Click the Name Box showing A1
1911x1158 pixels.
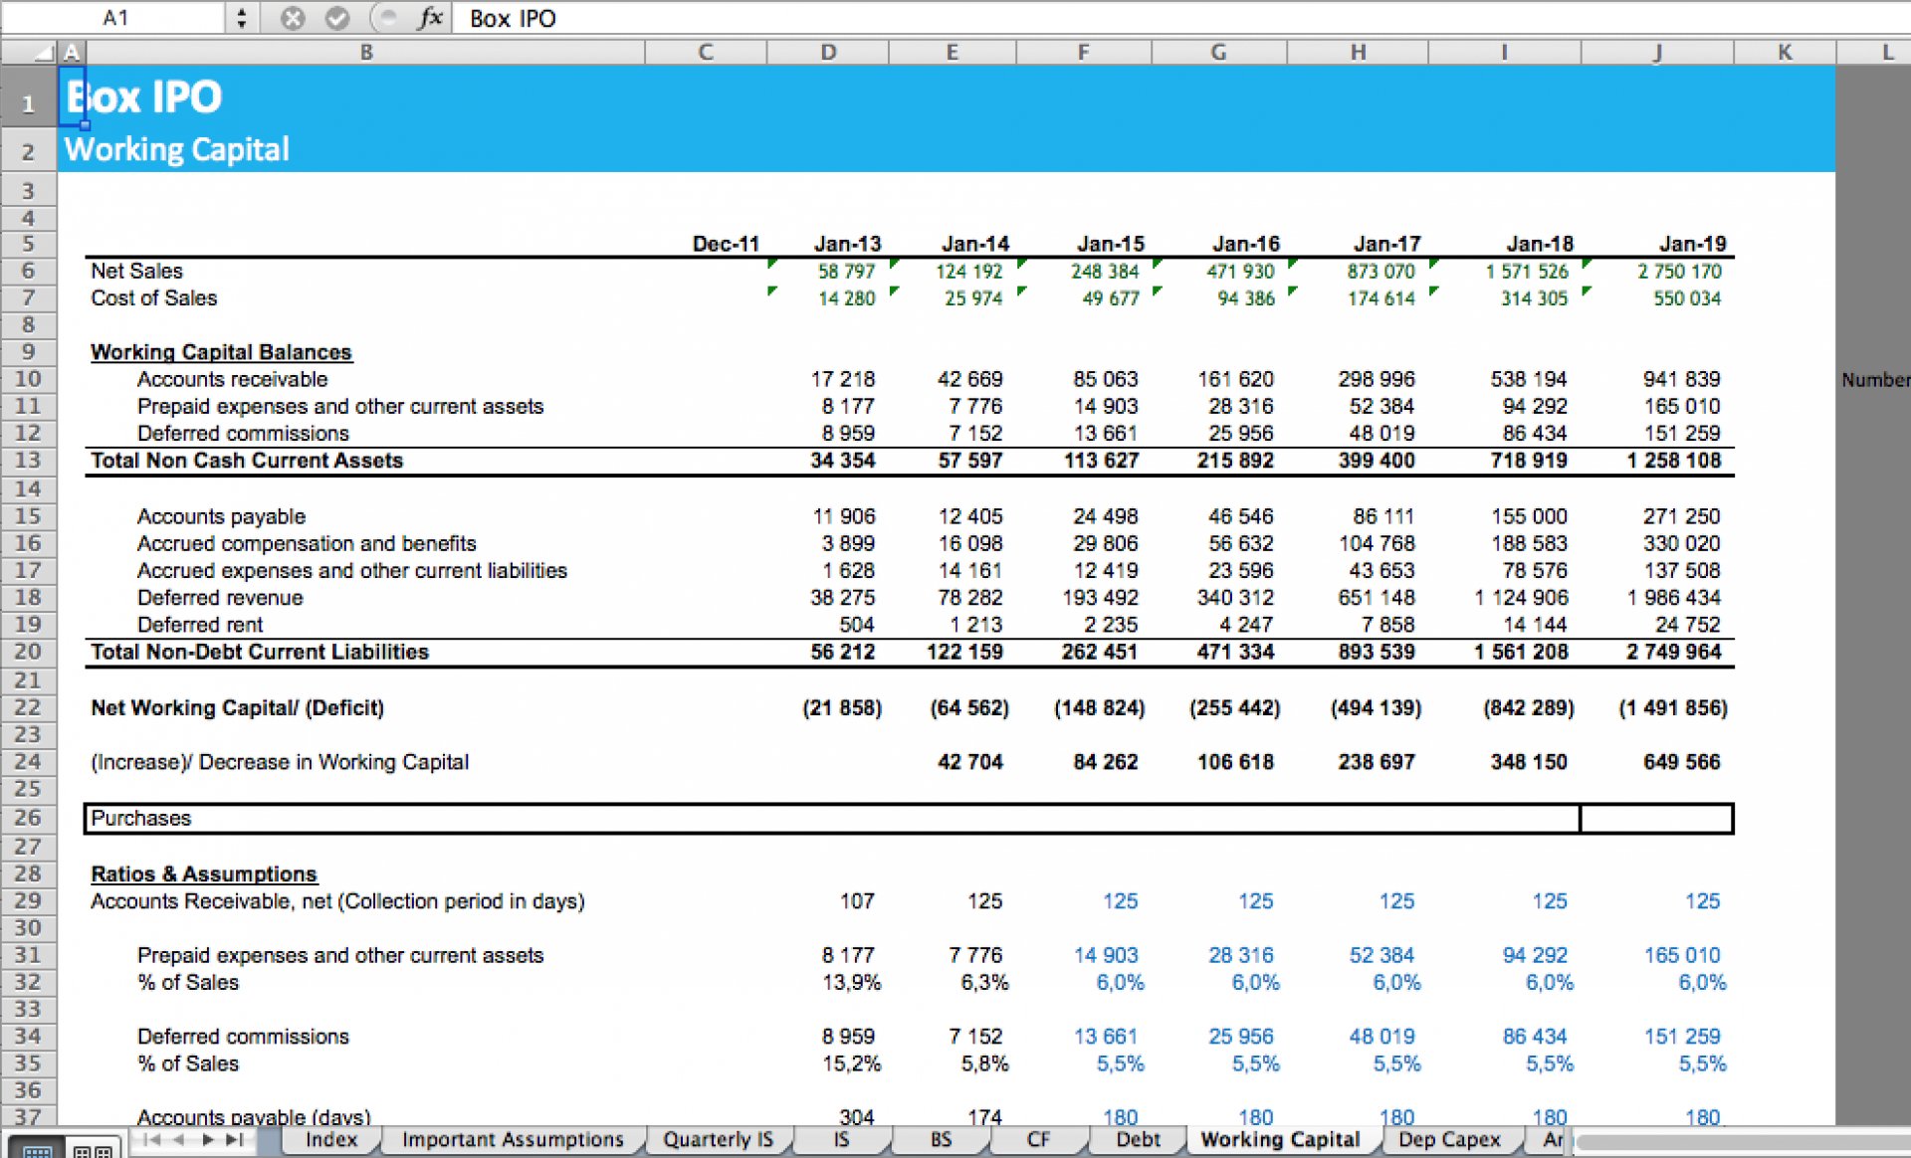point(114,18)
